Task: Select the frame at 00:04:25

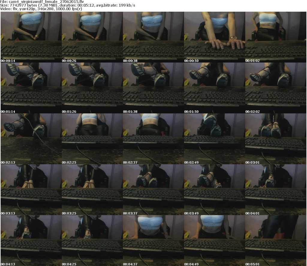Action: pyautogui.click(x=92, y=241)
